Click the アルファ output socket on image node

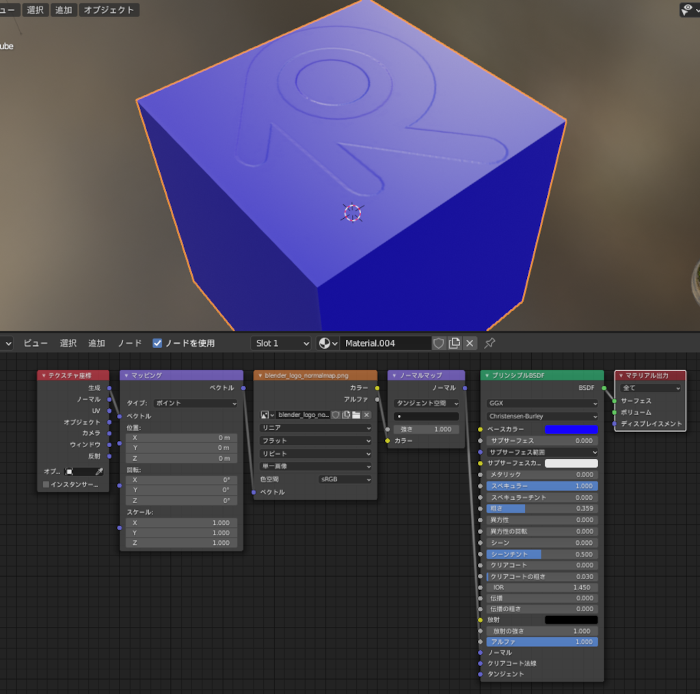pyautogui.click(x=377, y=399)
